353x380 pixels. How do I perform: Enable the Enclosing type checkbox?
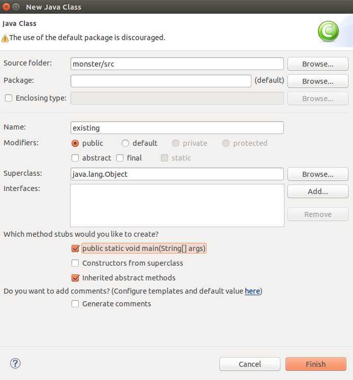(9, 98)
